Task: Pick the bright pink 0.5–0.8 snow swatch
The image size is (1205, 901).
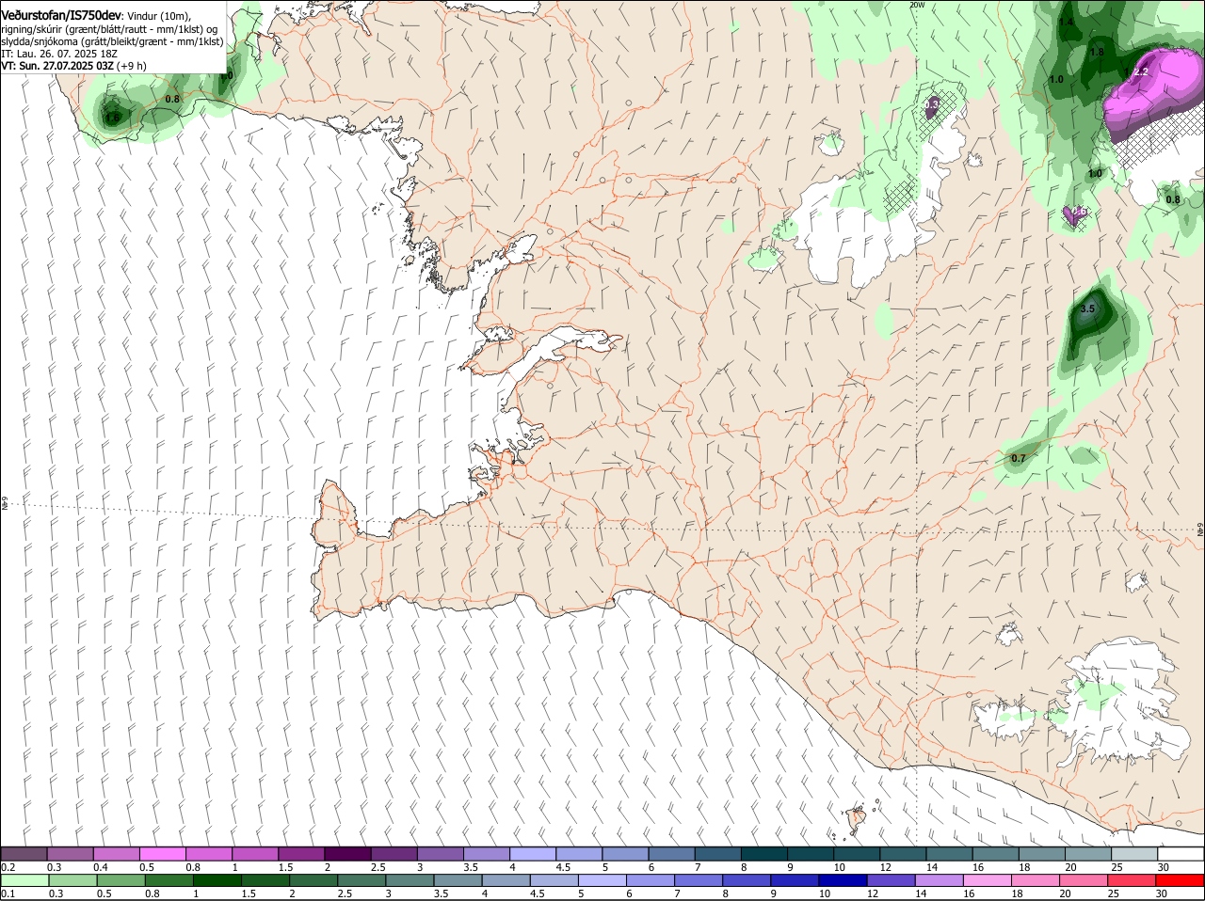Action: pyautogui.click(x=163, y=854)
